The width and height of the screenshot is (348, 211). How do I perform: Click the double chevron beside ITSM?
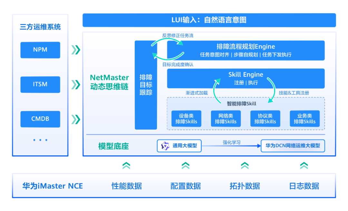[x=76, y=85]
